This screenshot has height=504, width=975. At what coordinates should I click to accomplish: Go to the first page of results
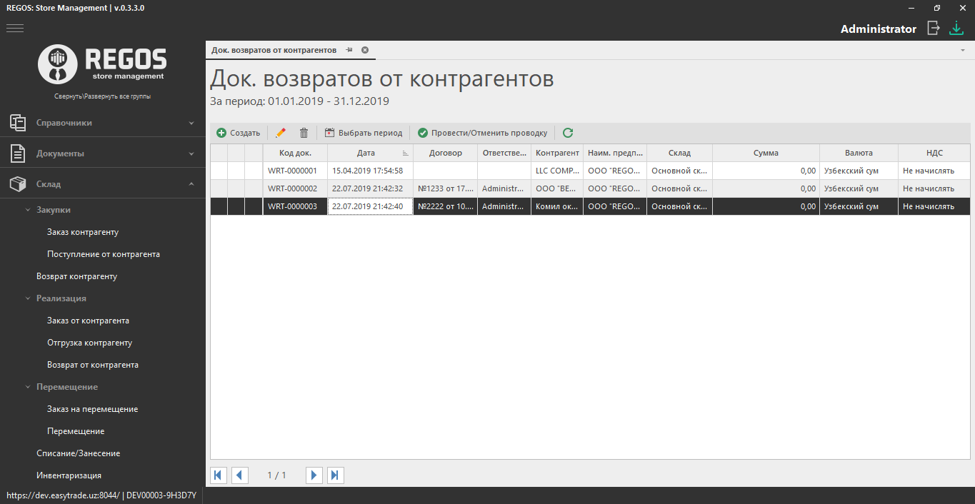coord(219,475)
